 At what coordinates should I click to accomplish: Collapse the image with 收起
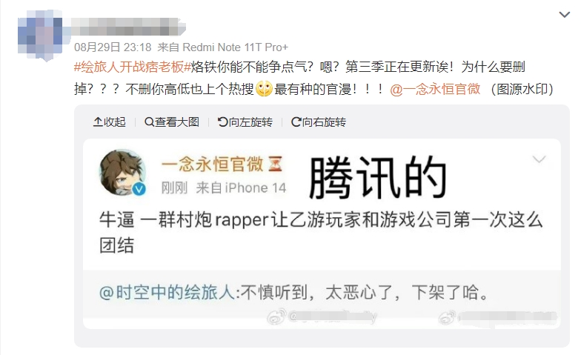click(x=110, y=122)
